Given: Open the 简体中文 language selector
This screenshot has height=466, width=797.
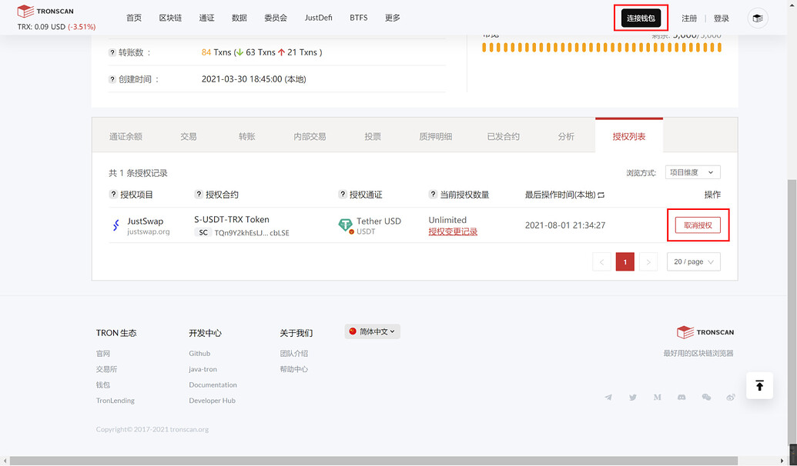Looking at the screenshot, I should tap(372, 331).
